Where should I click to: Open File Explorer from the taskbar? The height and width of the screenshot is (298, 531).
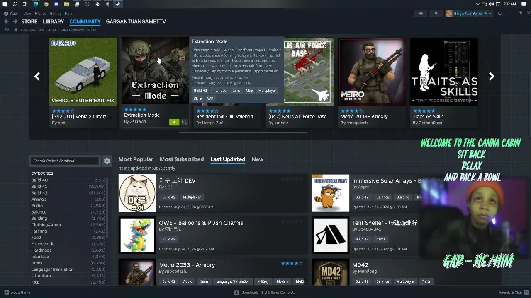pos(67,4)
